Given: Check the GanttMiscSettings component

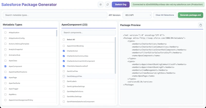Looking at the screenshot, I should click(64, 97).
